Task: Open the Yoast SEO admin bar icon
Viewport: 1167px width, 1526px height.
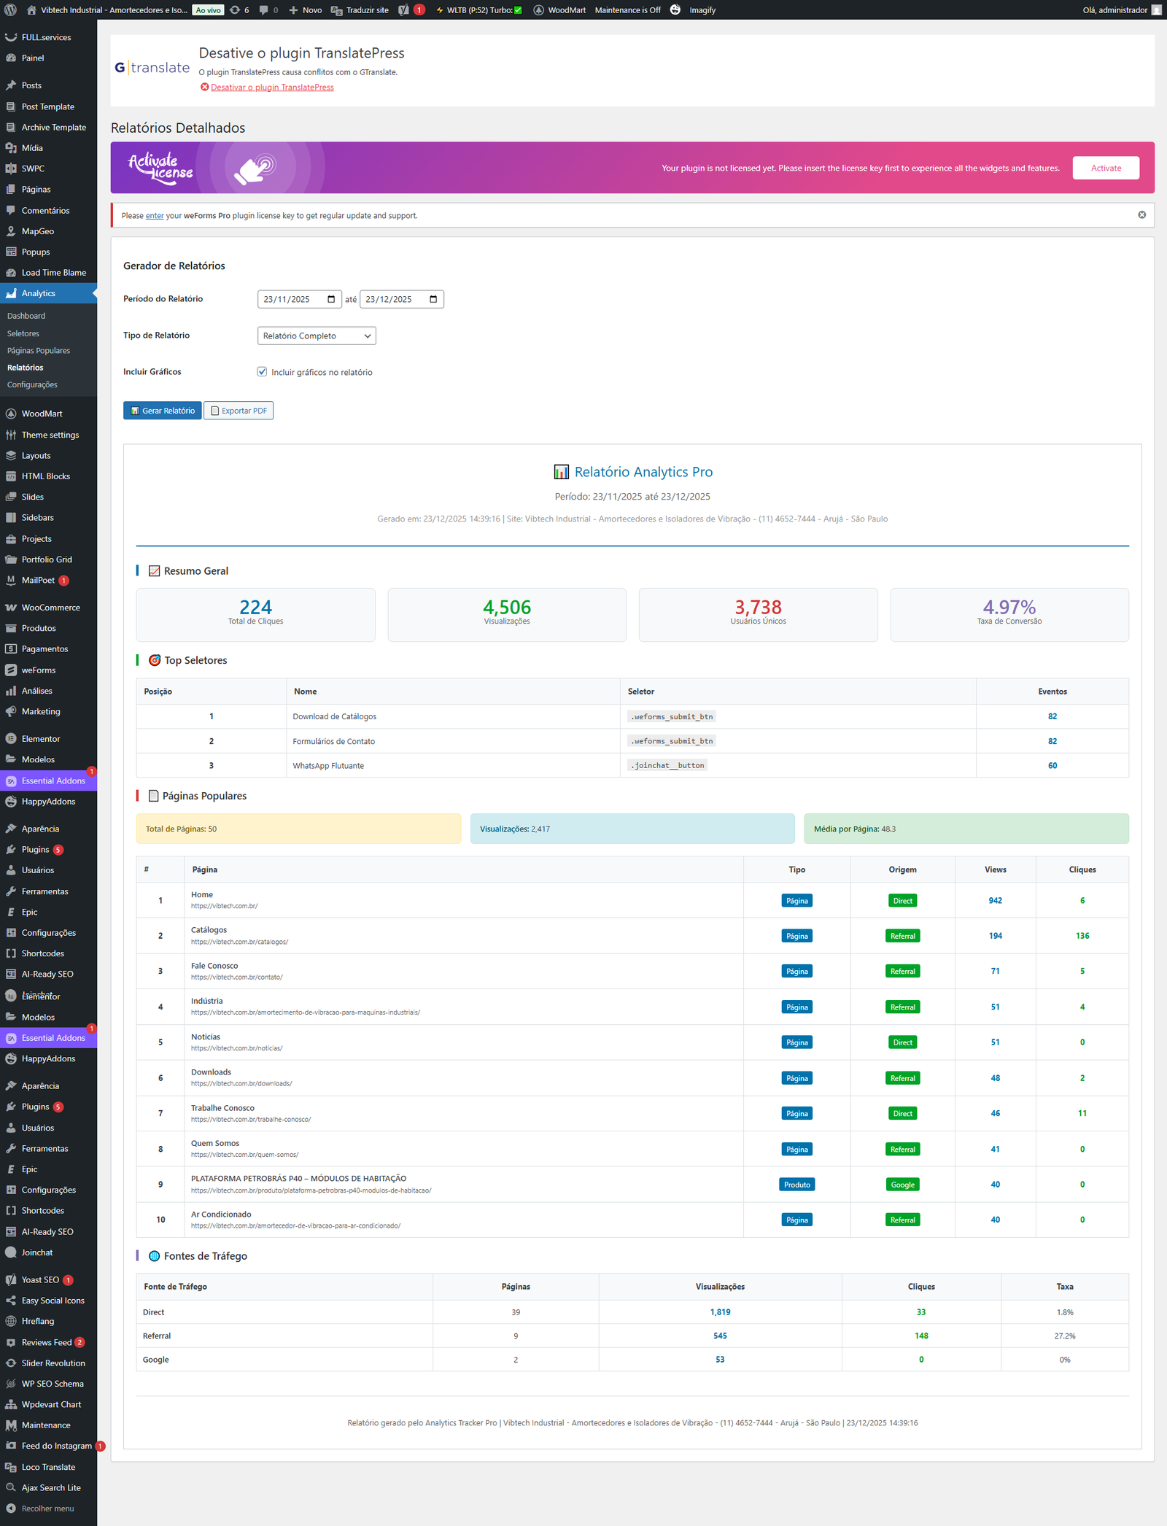Action: (x=403, y=10)
